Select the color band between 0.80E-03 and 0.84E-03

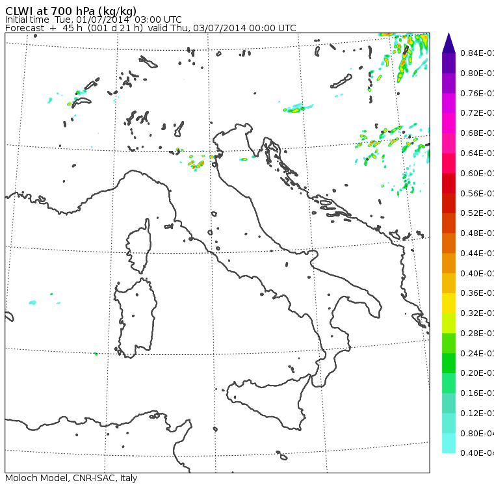click(448, 63)
